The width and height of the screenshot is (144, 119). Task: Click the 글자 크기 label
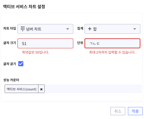[x=10, y=43]
